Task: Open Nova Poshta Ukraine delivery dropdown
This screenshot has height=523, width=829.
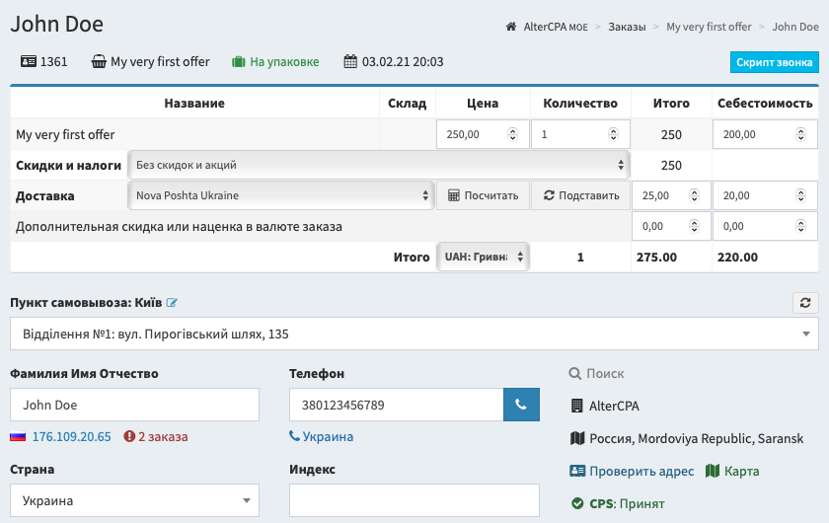Action: [x=280, y=195]
